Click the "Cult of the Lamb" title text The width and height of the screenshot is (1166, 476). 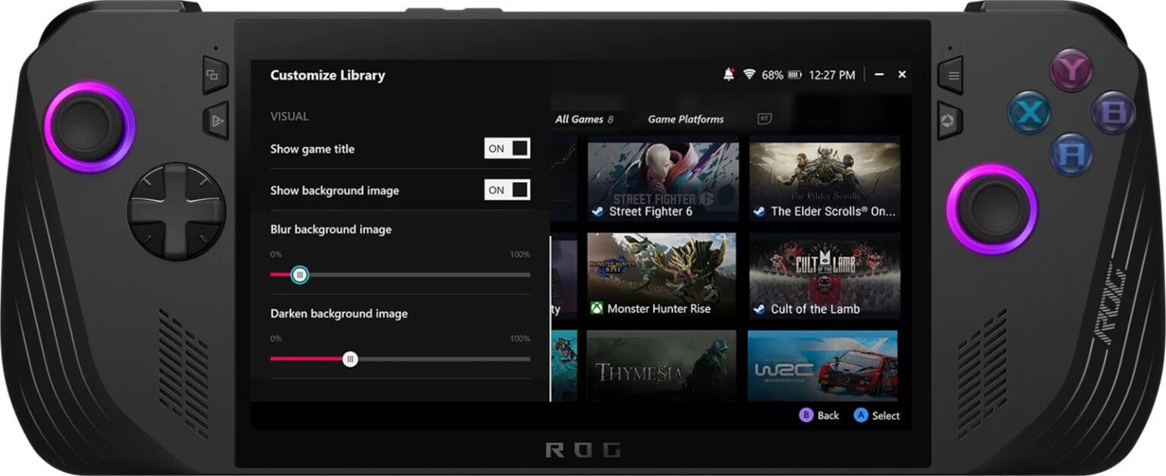(x=815, y=309)
